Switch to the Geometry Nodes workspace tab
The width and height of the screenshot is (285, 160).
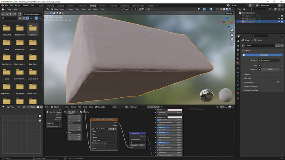tap(138, 6)
